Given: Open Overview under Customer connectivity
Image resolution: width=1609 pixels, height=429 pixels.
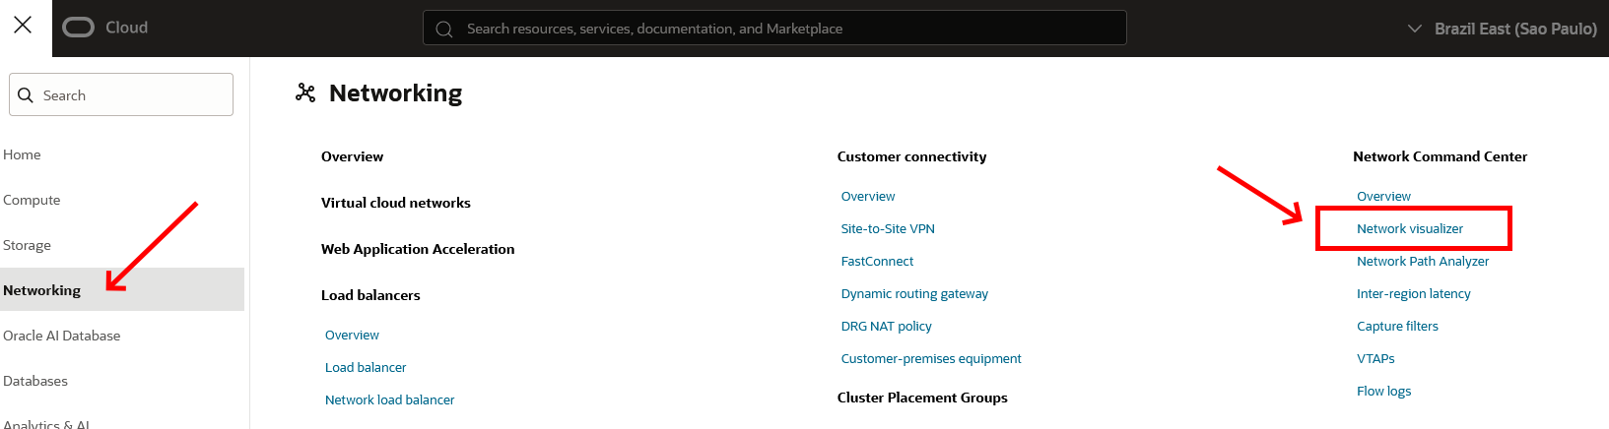Looking at the screenshot, I should tap(868, 196).
